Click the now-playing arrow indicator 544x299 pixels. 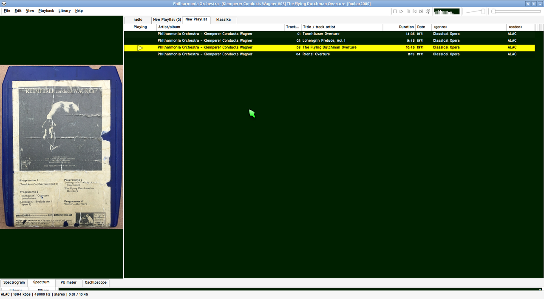[140, 48]
